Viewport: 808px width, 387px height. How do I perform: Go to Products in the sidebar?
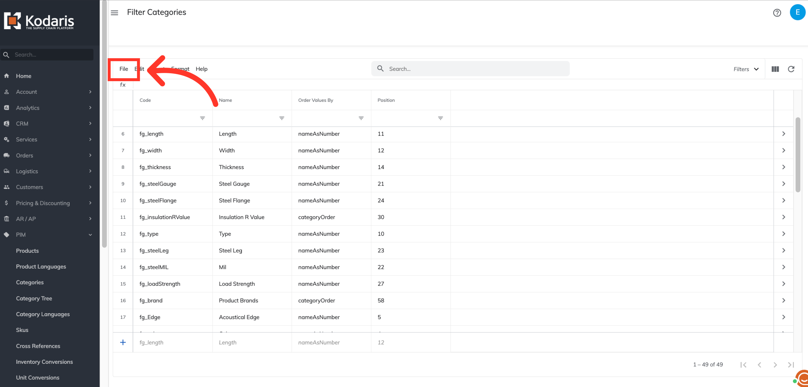click(27, 251)
